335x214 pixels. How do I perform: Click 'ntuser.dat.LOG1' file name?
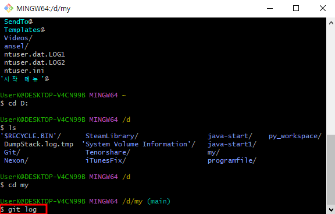pyautogui.click(x=34, y=54)
